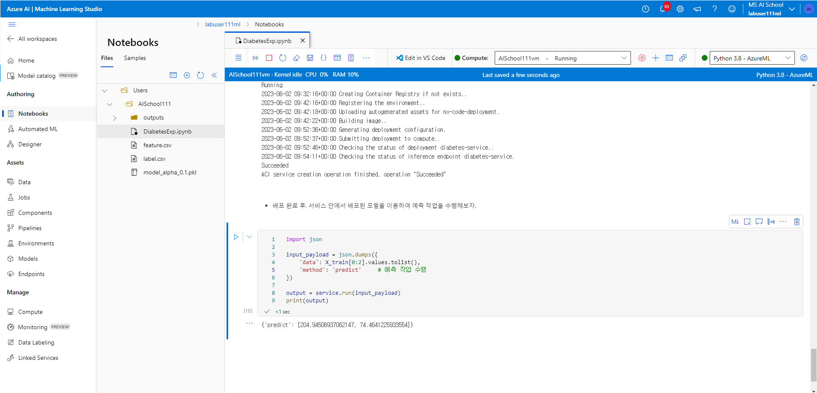Switch to the Files tab
Screen dimensions: 817x393
(107, 58)
